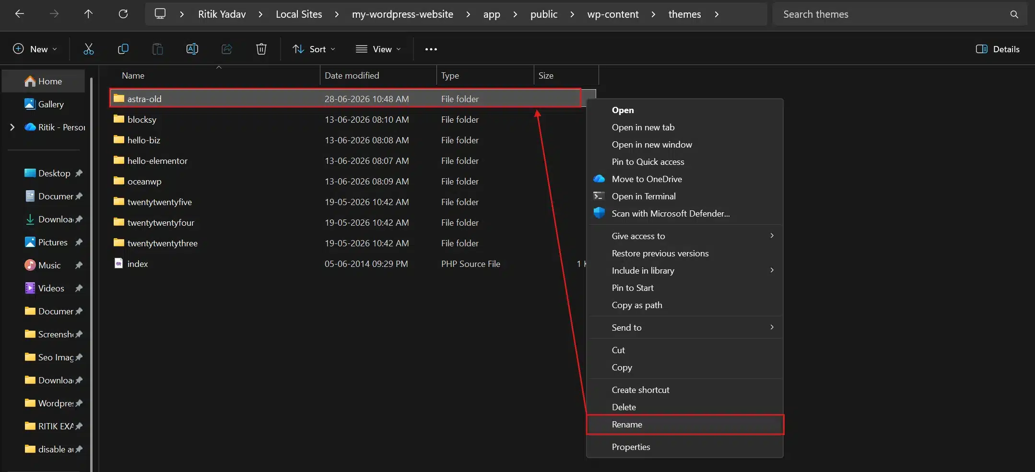Viewport: 1035px width, 472px height.
Task: Open the New dropdown menu
Action: pyautogui.click(x=35, y=49)
